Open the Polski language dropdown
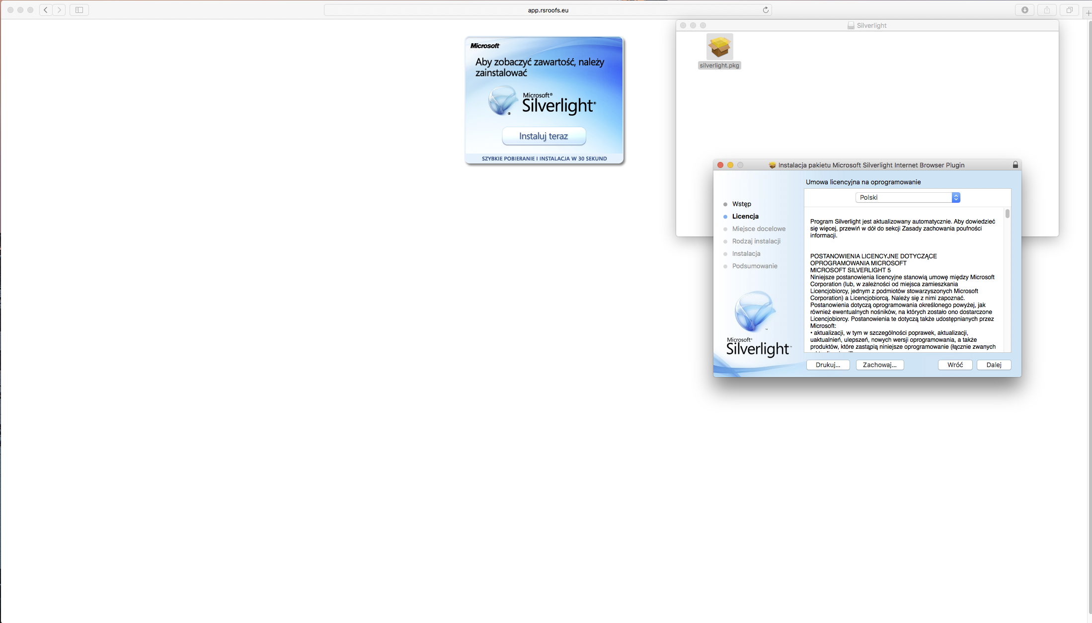The width and height of the screenshot is (1092, 623). [907, 198]
